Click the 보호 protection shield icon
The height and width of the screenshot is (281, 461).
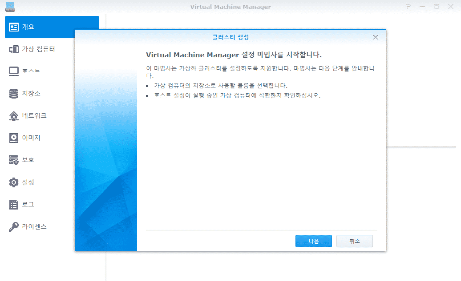coord(13,160)
